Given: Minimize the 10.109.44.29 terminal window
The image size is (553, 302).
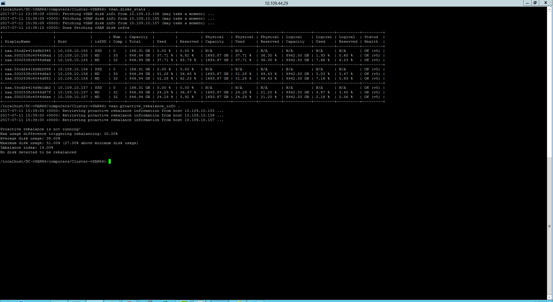Looking at the screenshot, I should (527, 3).
